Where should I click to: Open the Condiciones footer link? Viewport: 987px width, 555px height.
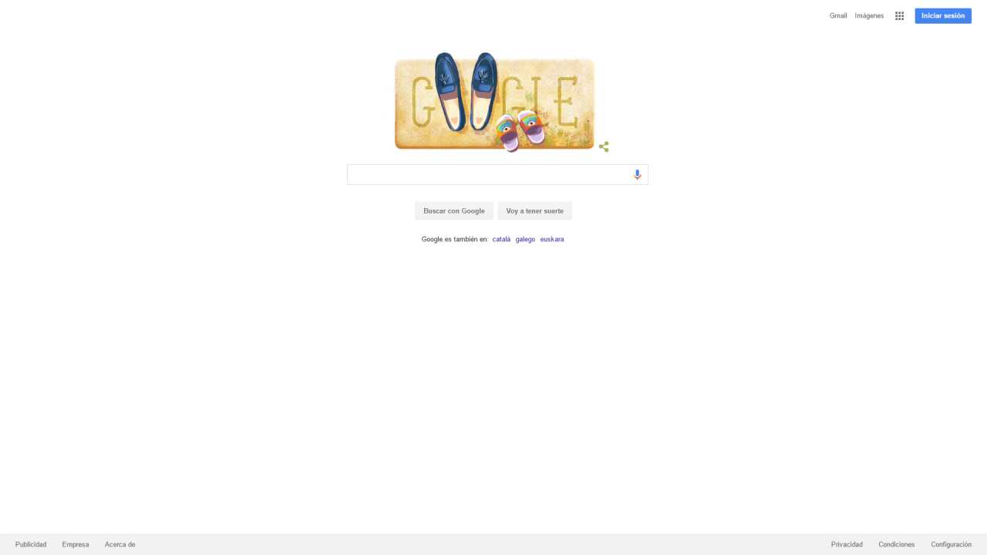[x=897, y=544]
